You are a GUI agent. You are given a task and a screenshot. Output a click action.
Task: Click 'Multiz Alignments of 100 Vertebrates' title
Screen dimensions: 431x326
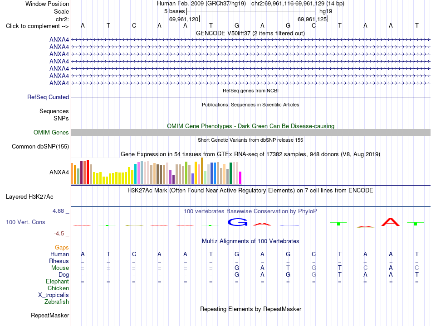(250, 241)
